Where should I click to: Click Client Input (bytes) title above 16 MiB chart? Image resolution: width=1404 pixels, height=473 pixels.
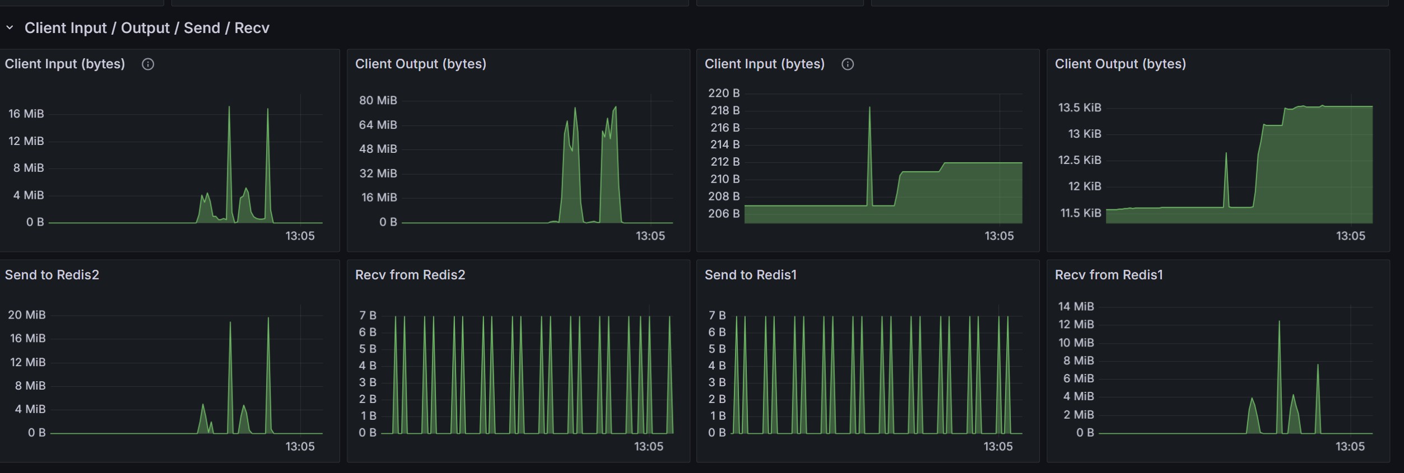[65, 64]
